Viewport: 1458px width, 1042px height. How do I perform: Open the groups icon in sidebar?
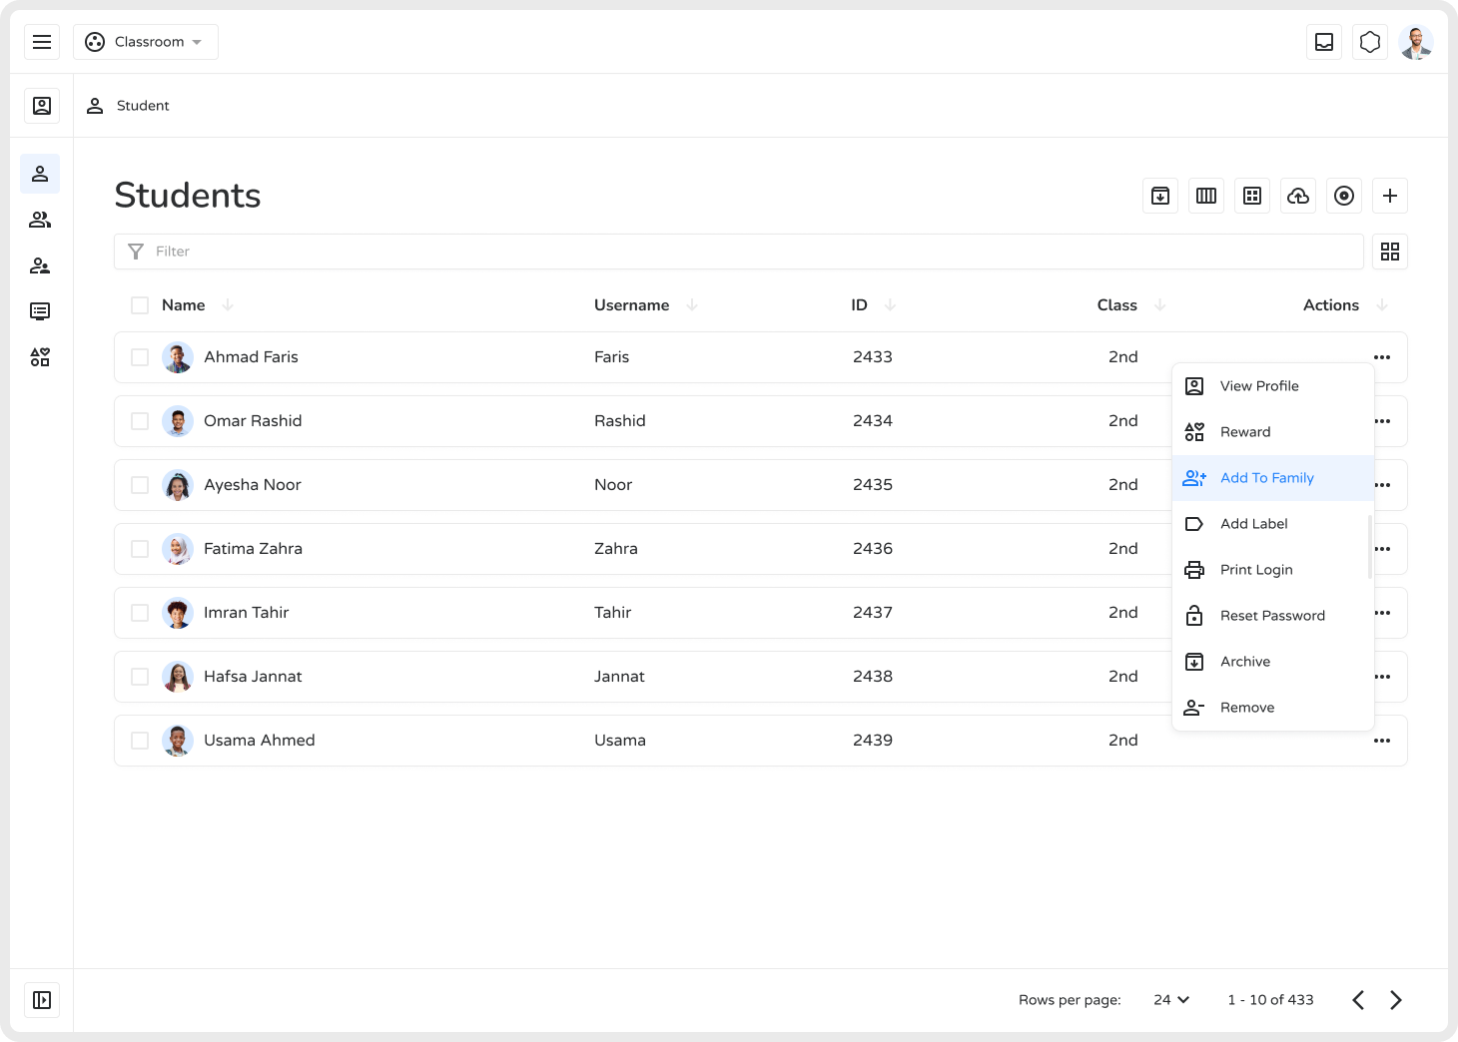[40, 220]
